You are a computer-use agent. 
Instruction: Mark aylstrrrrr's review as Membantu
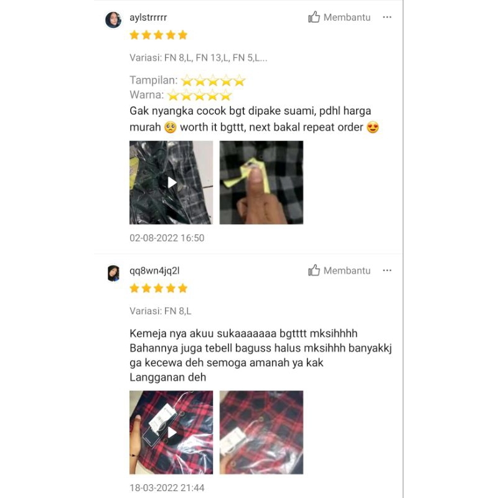pos(339,17)
